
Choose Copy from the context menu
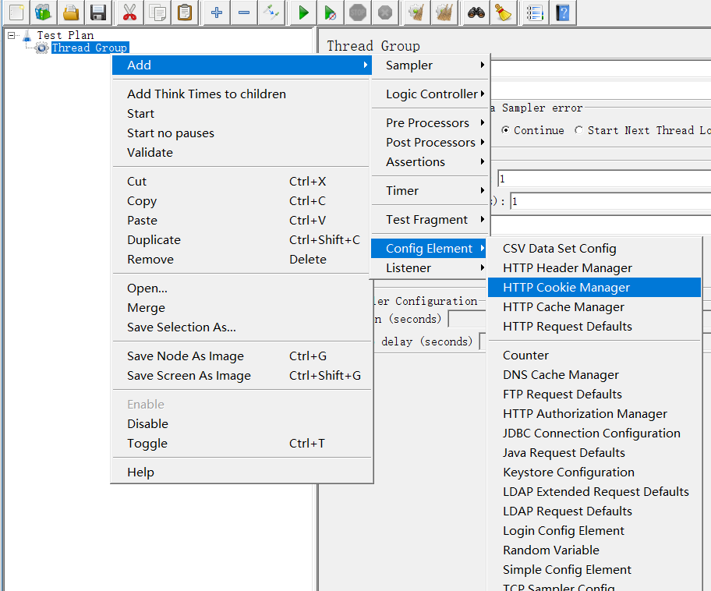tap(242, 201)
